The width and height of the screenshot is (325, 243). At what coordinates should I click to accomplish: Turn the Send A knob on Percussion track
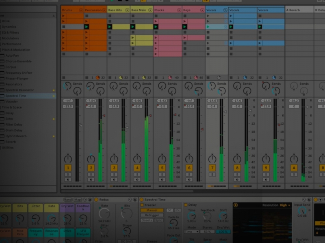click(90, 85)
